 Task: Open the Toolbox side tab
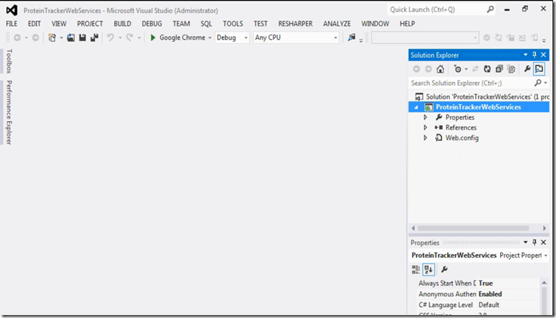(x=9, y=61)
